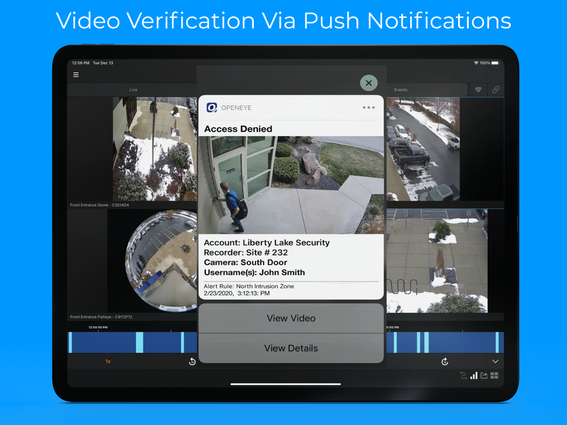
Task: Switch to the Live tab
Action: [x=133, y=90]
